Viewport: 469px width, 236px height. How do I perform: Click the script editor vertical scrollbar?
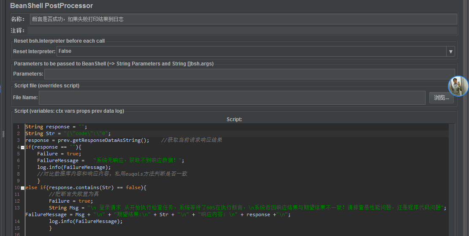coord(452,179)
